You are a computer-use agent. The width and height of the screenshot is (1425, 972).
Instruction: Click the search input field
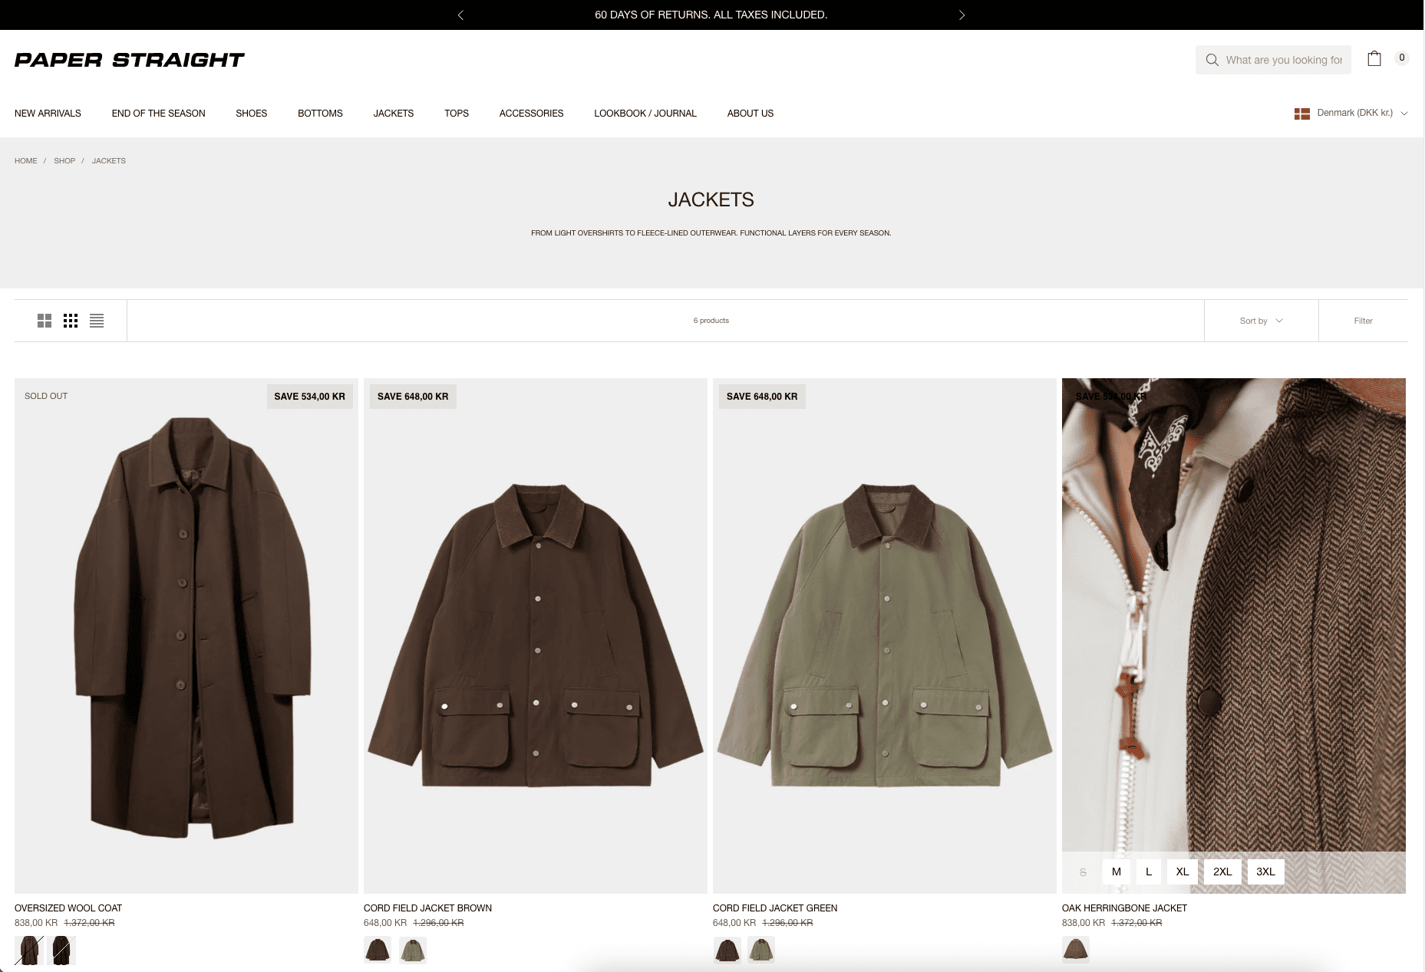(1283, 60)
